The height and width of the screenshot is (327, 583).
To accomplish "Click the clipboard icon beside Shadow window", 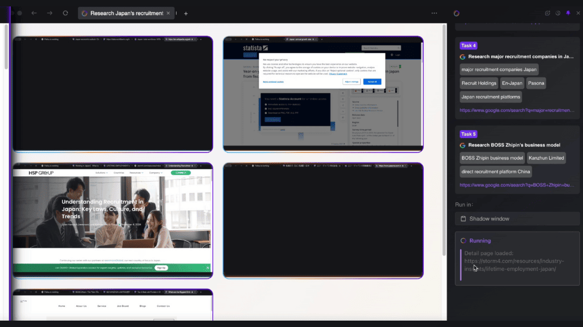I will (x=463, y=219).
